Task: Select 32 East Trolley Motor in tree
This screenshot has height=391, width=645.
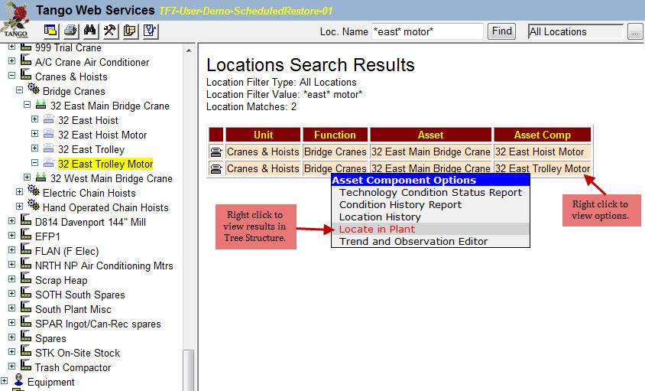Action: coord(105,164)
